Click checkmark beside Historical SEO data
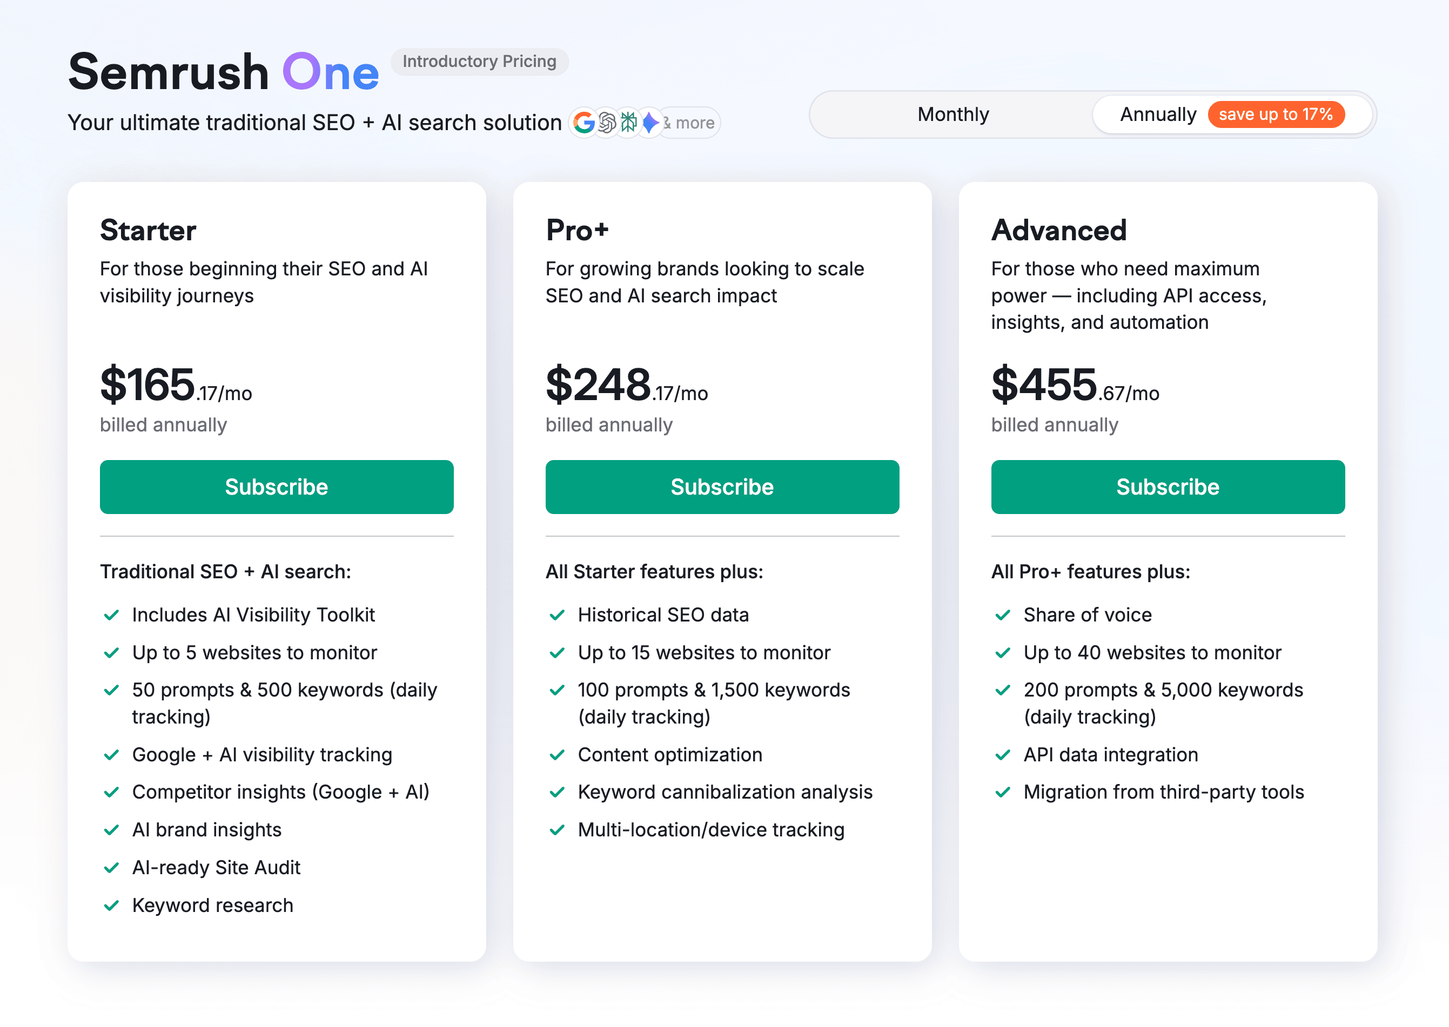1449x1027 pixels. (x=557, y=614)
